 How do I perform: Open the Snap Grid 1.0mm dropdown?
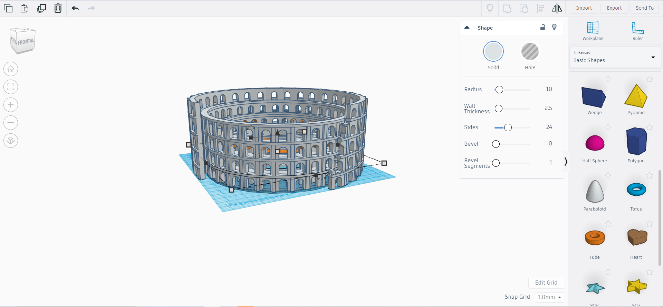549,297
